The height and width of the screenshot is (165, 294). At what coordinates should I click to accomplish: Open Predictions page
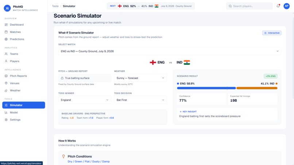(x=24, y=39)
